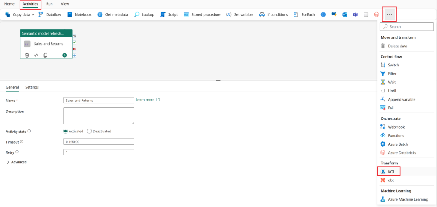Click the green arrow on activity card
This screenshot has height=207, width=437.
pos(64,55)
